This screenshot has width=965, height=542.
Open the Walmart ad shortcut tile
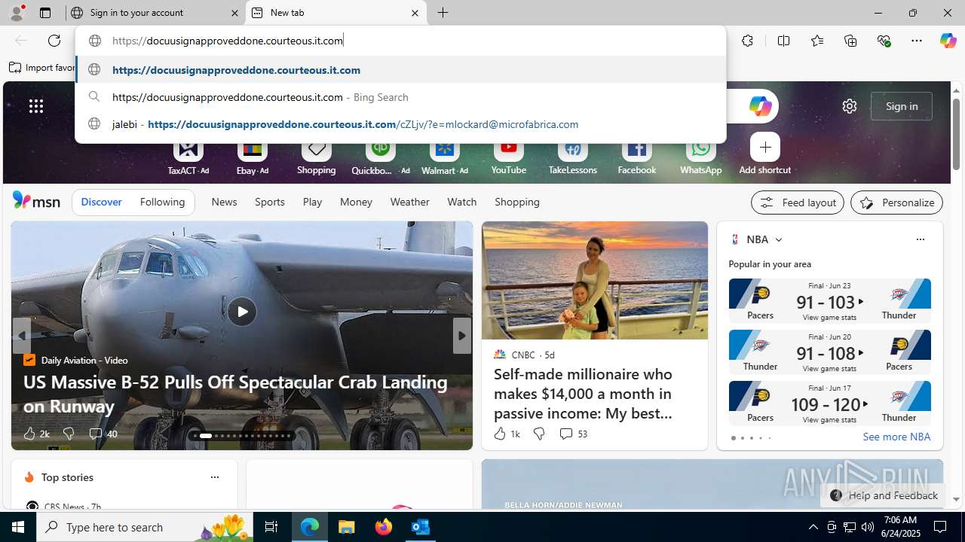445,157
